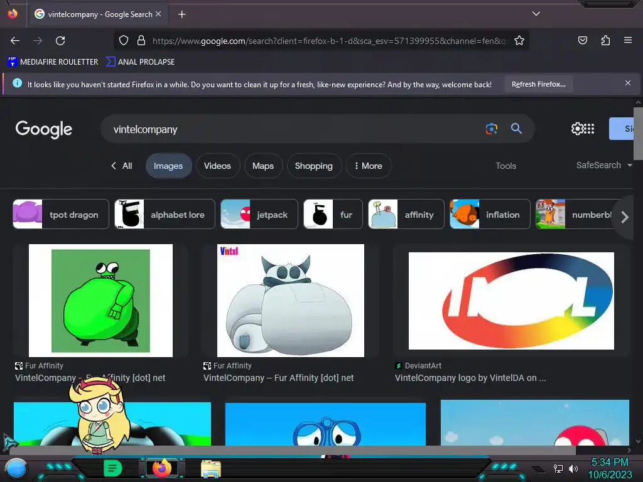Filter by inflation chip
The height and width of the screenshot is (482, 643).
[x=490, y=214]
